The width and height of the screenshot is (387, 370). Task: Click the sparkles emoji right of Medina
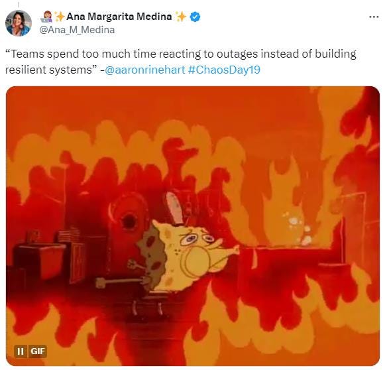pos(181,17)
